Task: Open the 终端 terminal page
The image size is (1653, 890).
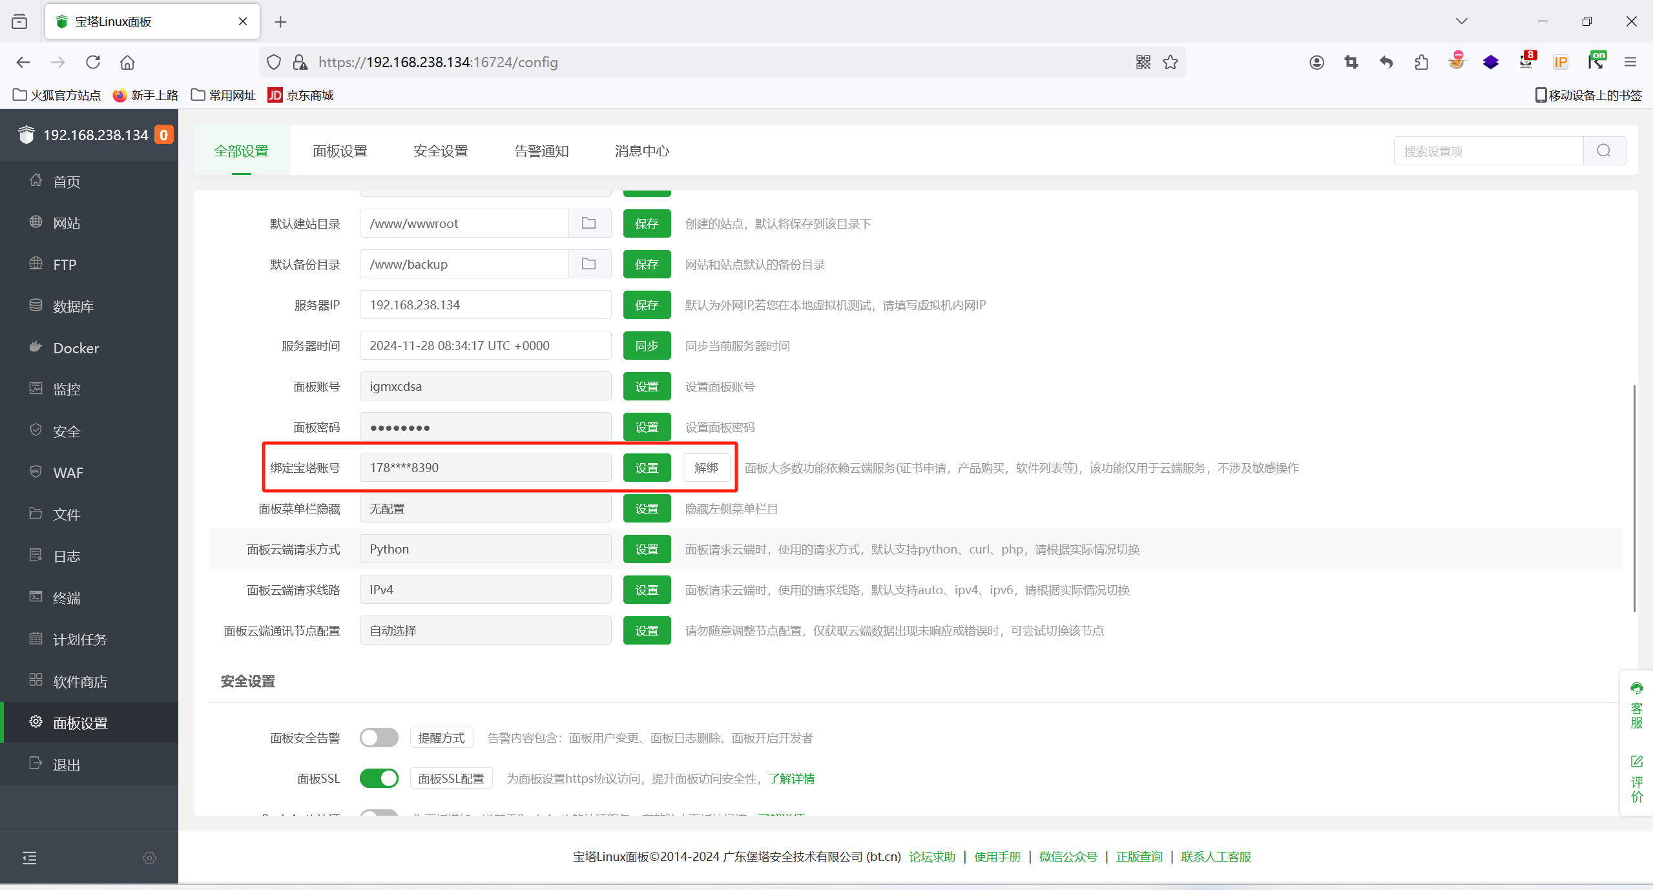Action: pyautogui.click(x=67, y=597)
